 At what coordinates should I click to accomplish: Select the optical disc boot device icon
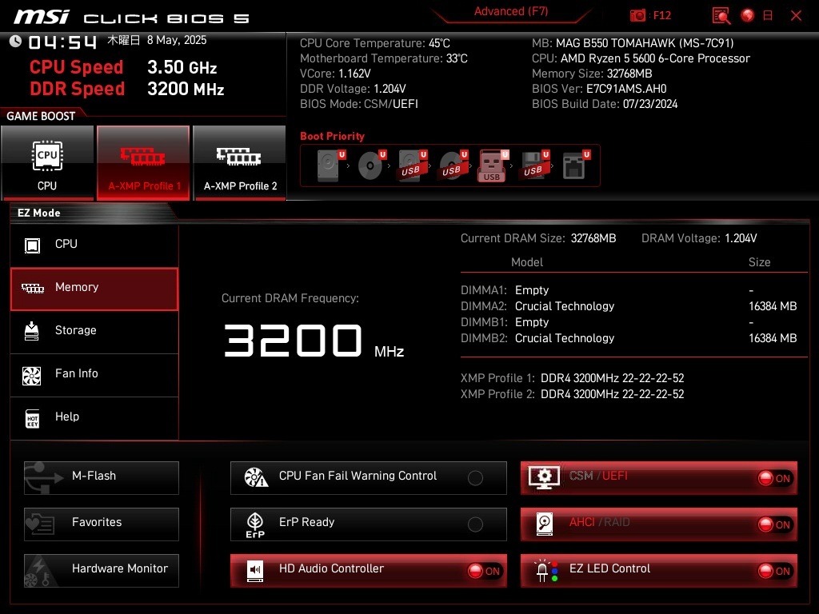[370, 166]
